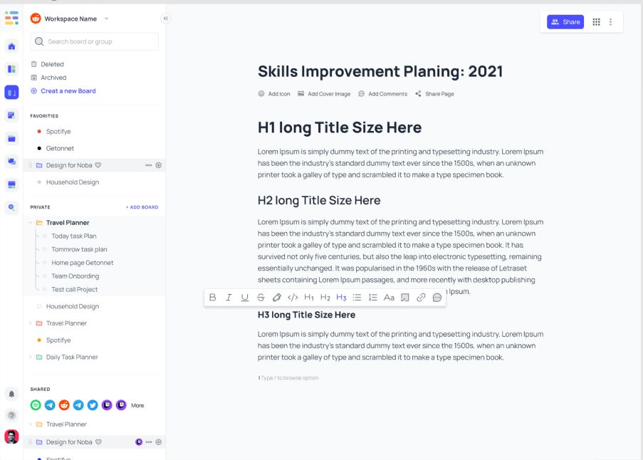Toggle underline formatting in the toolbar
Screen dimensions: 643x460
(x=244, y=297)
